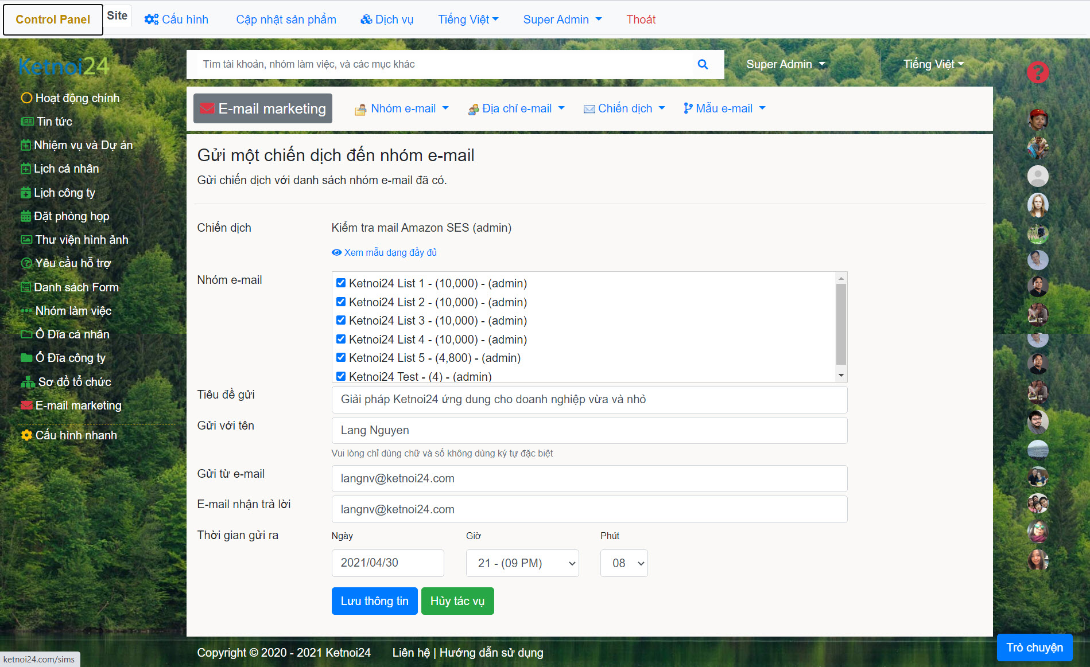1090x667 pixels.
Task: Uncheck Ketnoi24 List 4 checkbox
Action: point(341,339)
